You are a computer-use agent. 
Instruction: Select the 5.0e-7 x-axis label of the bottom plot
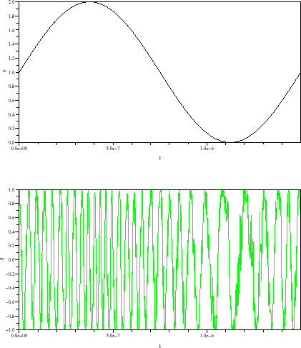pyautogui.click(x=113, y=336)
